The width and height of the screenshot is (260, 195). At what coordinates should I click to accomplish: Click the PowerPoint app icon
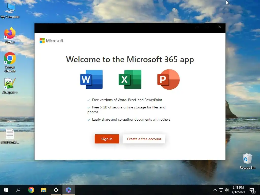click(169, 79)
